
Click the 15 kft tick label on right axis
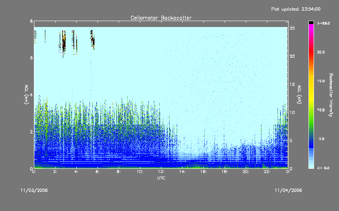pyautogui.click(x=292, y=84)
